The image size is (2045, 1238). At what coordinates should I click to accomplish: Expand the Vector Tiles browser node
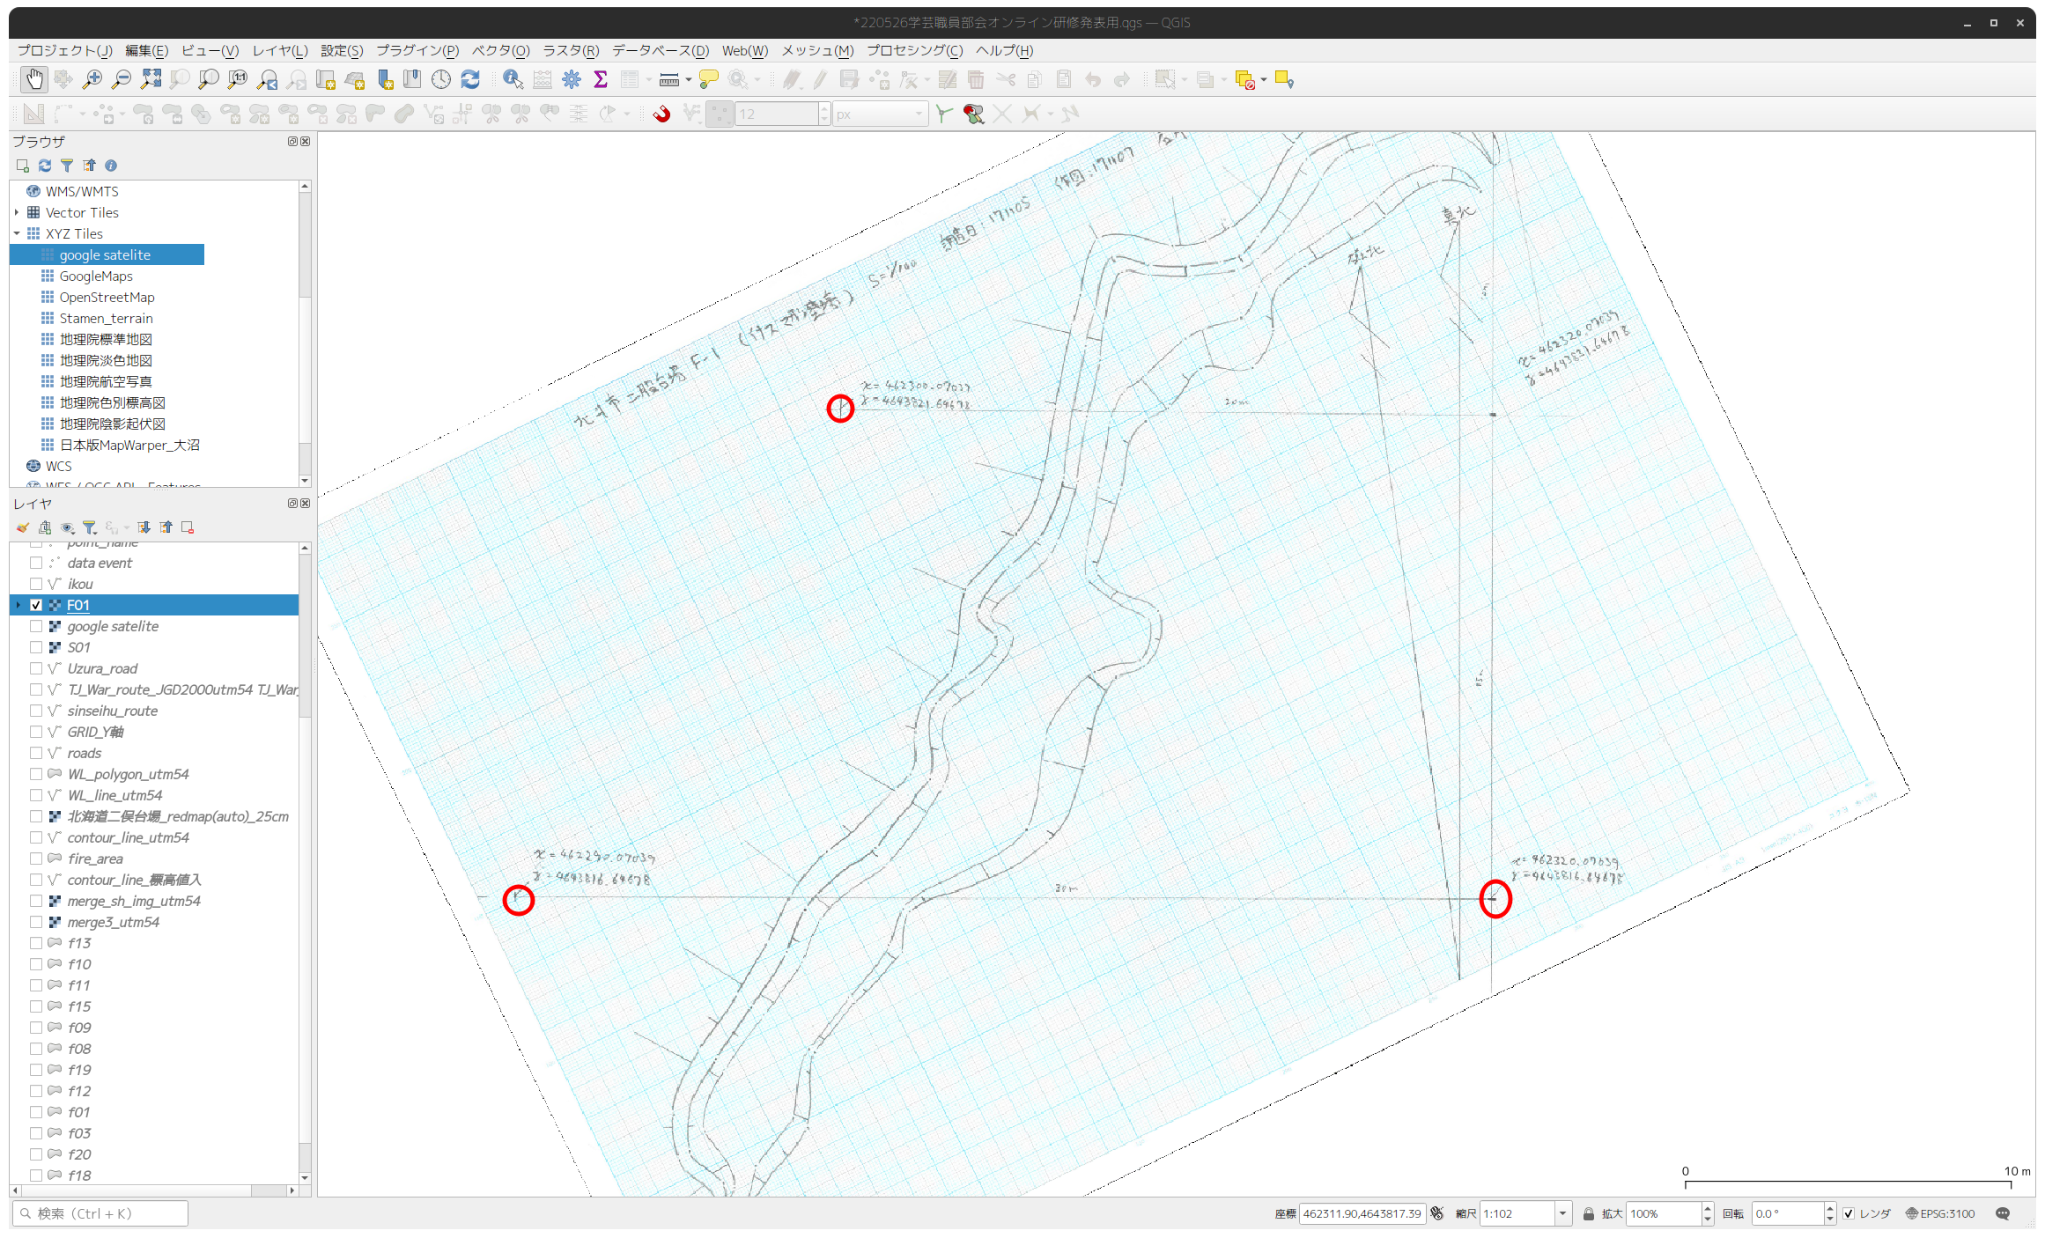[17, 212]
